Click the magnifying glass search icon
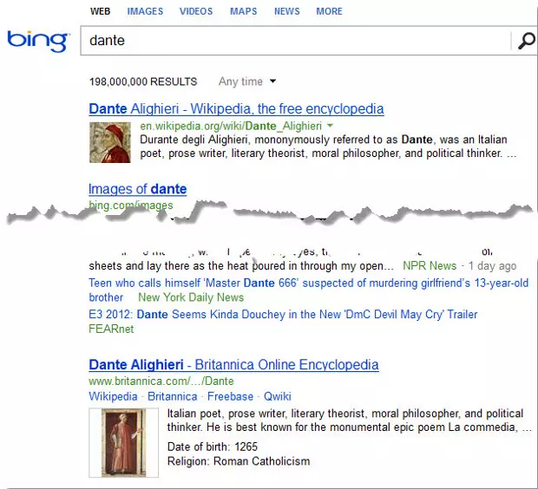The height and width of the screenshot is (489, 538). 527,41
